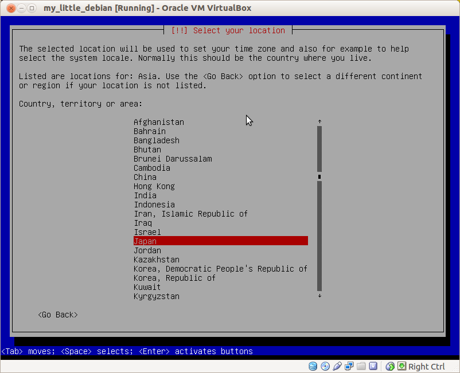Activate the Go Back button

[x=58, y=315]
